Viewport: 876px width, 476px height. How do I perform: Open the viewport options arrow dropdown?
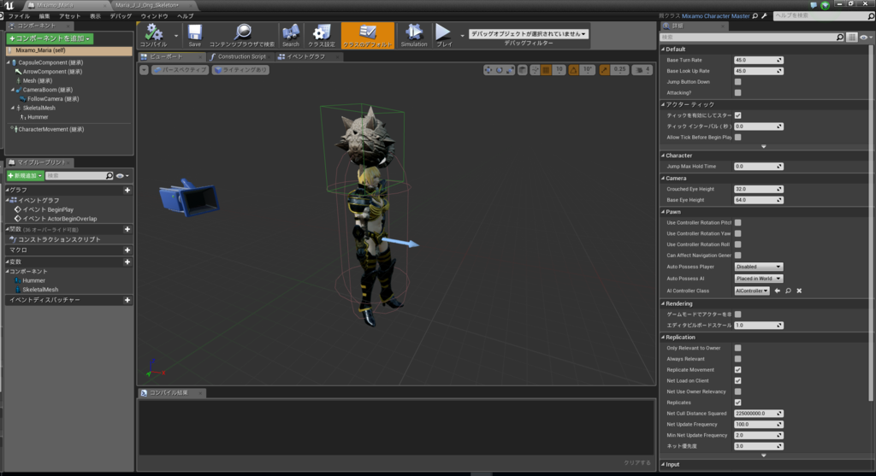pos(144,70)
